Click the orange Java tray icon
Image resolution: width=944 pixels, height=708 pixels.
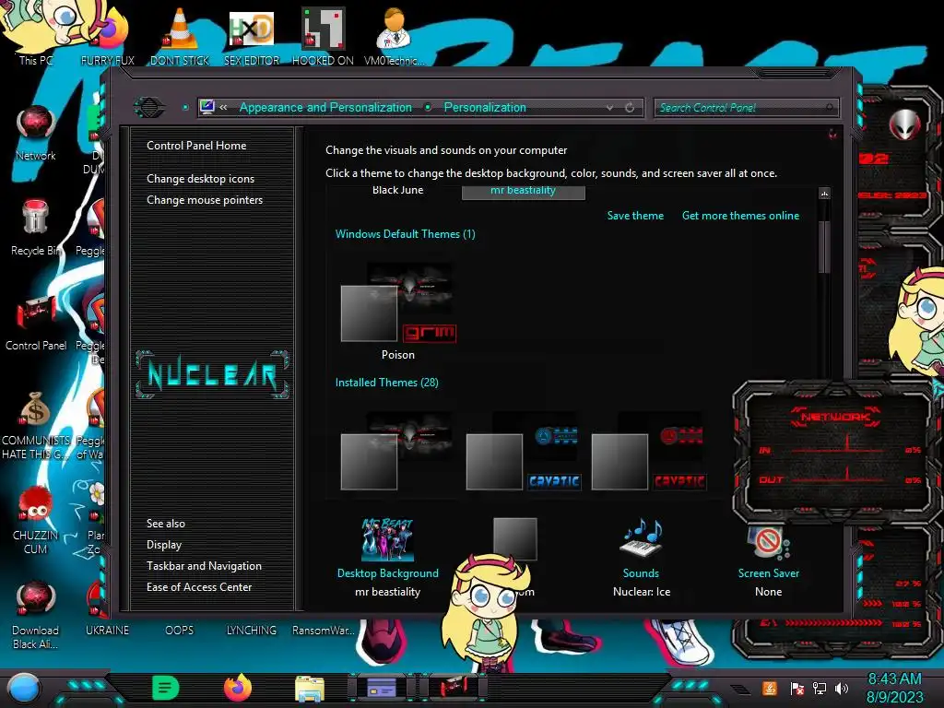(x=770, y=688)
